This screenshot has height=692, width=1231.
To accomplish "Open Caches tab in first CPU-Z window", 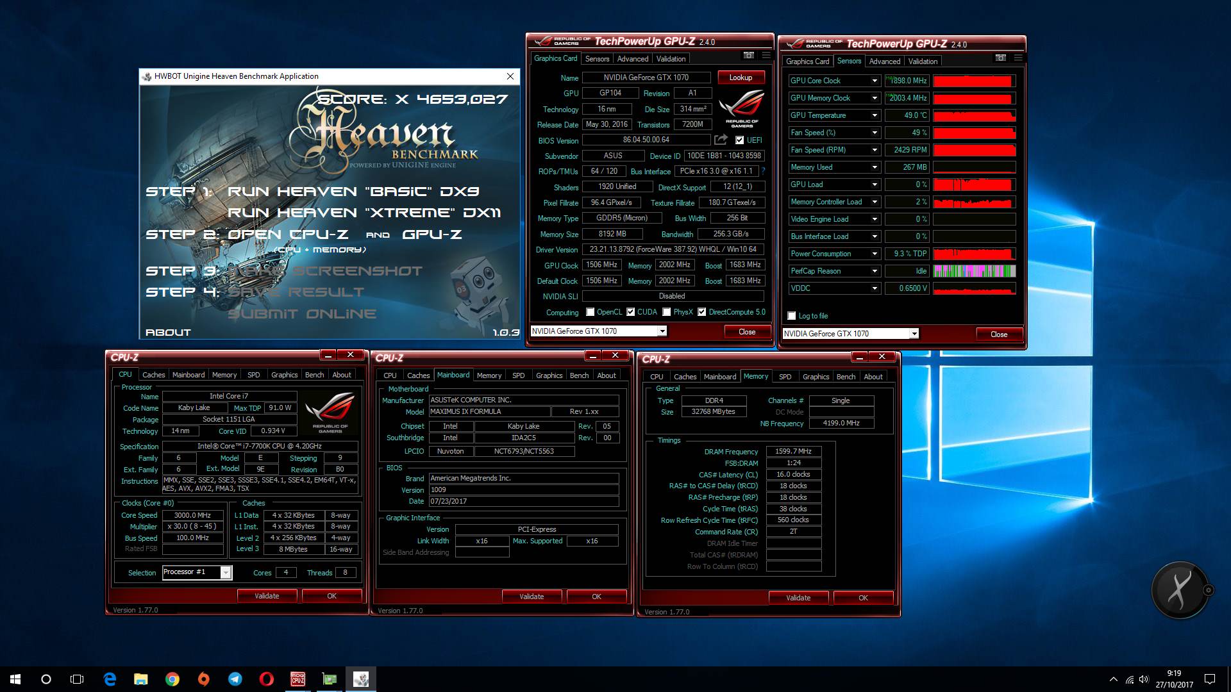I will tap(153, 375).
